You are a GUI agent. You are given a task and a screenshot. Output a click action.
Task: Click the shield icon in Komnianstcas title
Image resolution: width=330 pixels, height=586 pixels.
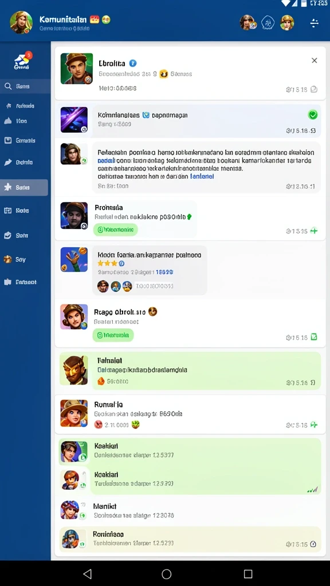point(146,115)
